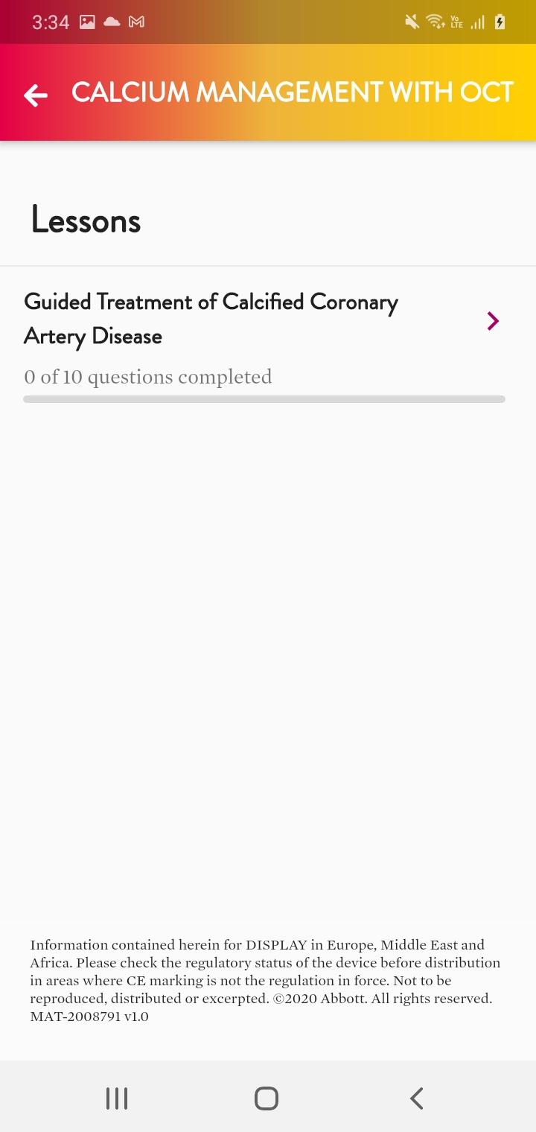Tap the 3:34 clock in status bar
Viewport: 536px width, 1132px height.
click(x=51, y=22)
